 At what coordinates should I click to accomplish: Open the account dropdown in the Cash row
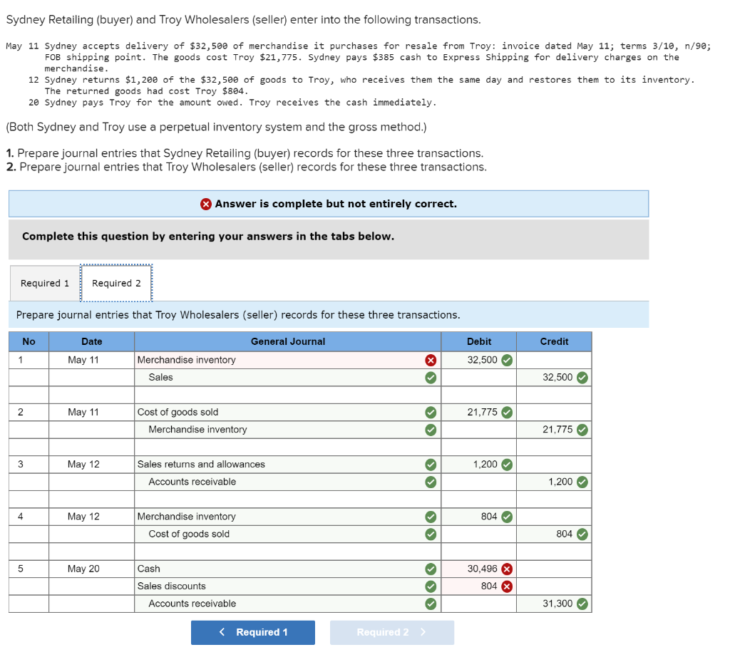[278, 569]
